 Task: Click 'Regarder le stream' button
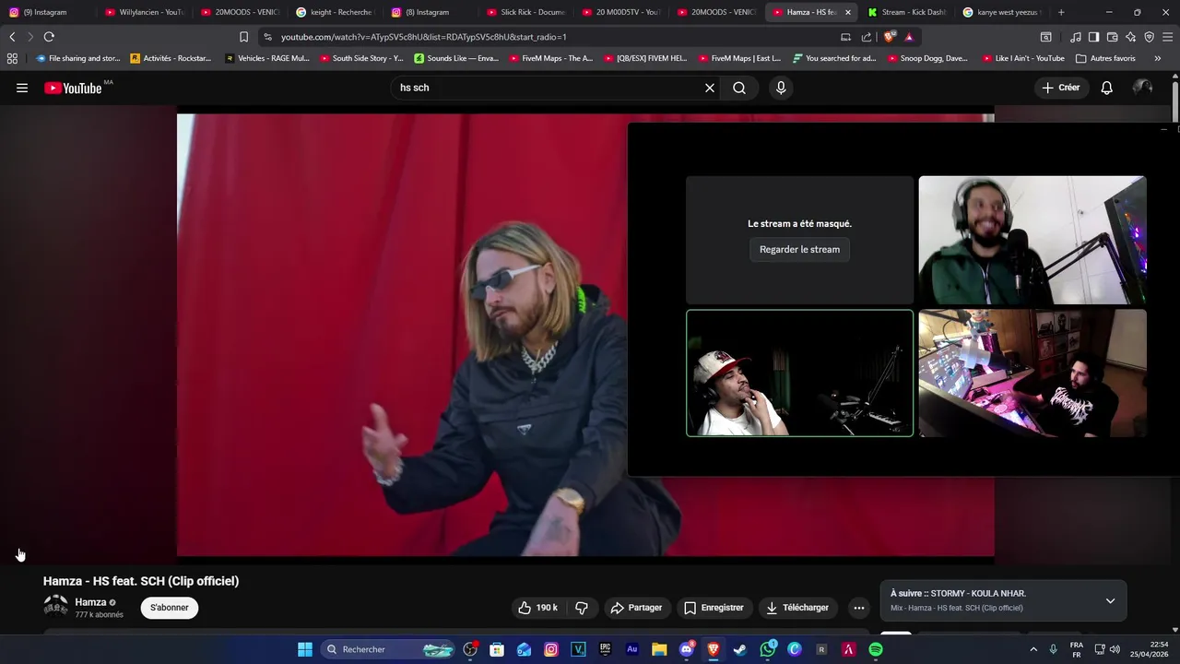point(799,249)
